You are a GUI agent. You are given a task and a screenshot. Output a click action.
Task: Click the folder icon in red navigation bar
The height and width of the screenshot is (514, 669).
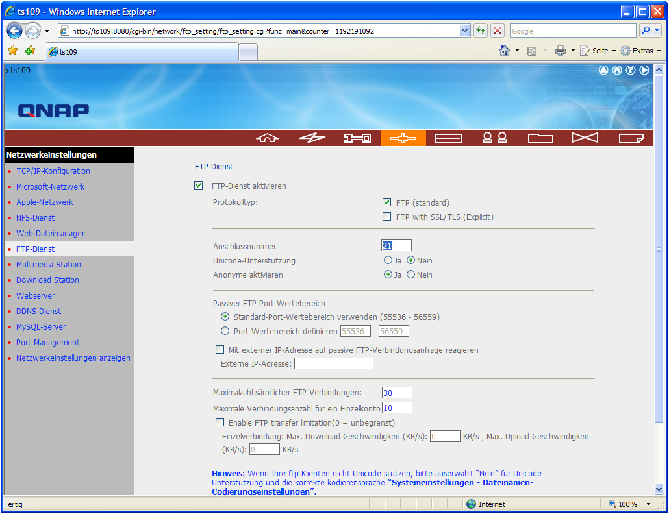(540, 138)
